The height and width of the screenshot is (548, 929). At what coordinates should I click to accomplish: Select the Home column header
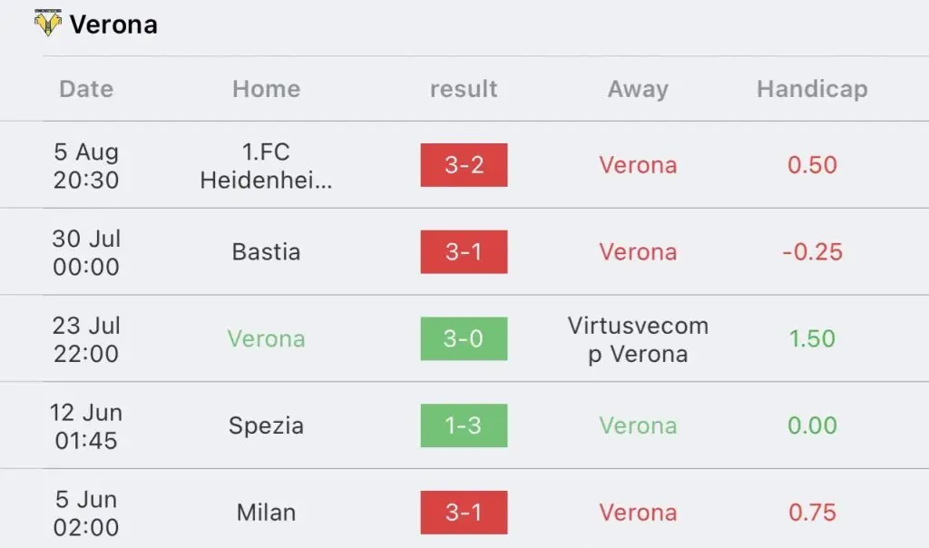coord(267,89)
